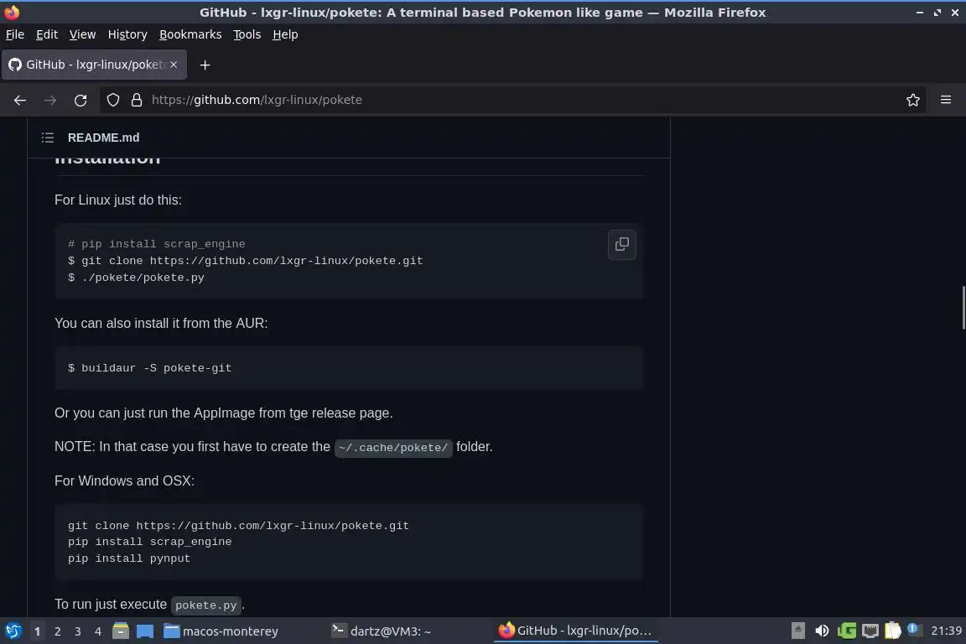Open the update notification tray icon

(x=914, y=630)
